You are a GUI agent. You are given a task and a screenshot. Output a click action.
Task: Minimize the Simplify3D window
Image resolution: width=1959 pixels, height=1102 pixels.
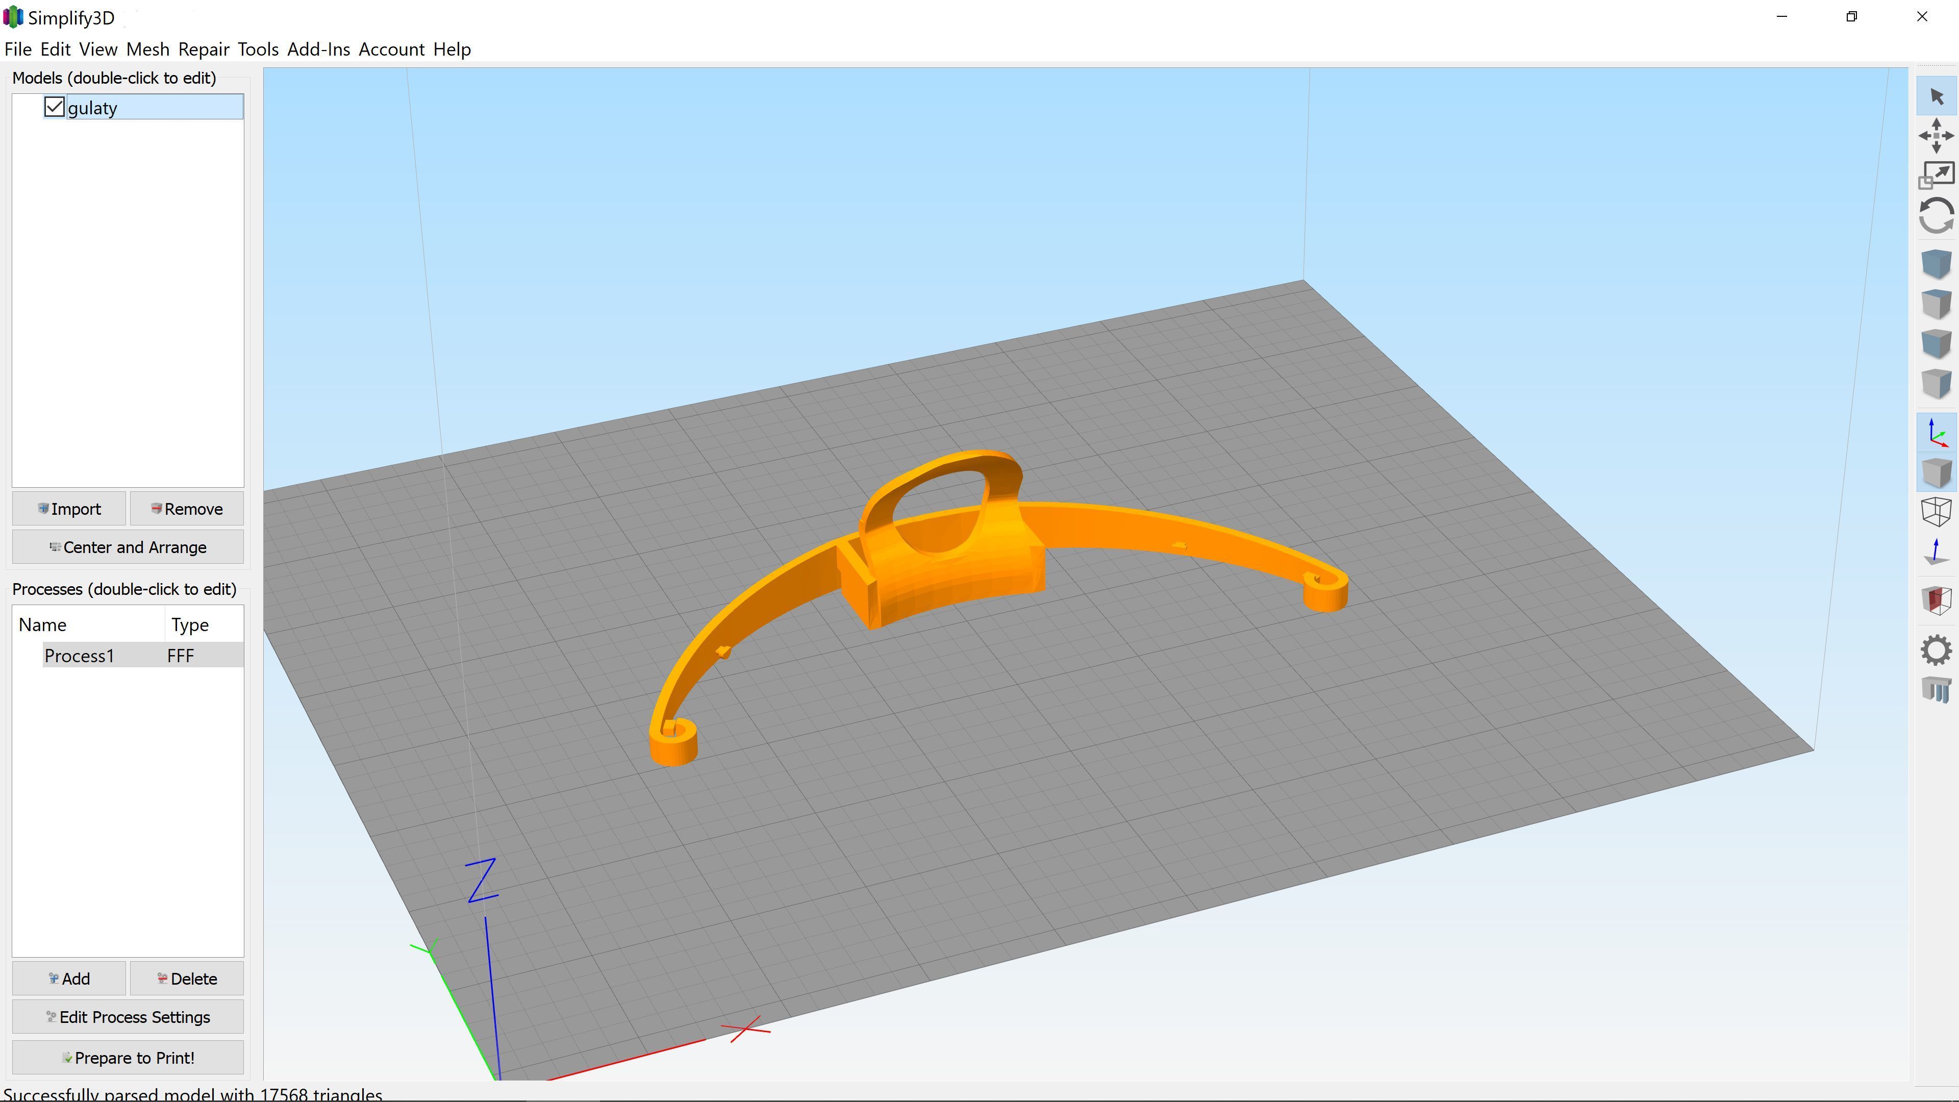tap(1782, 17)
